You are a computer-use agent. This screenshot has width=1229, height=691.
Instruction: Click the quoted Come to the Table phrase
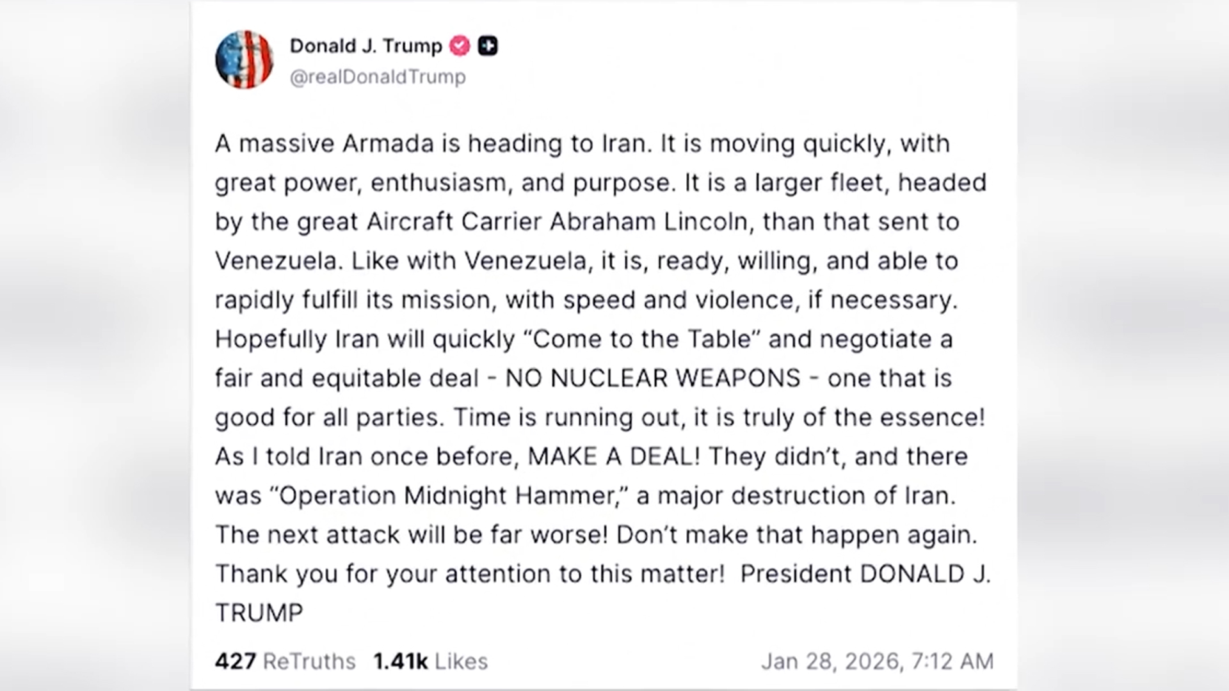pyautogui.click(x=647, y=339)
